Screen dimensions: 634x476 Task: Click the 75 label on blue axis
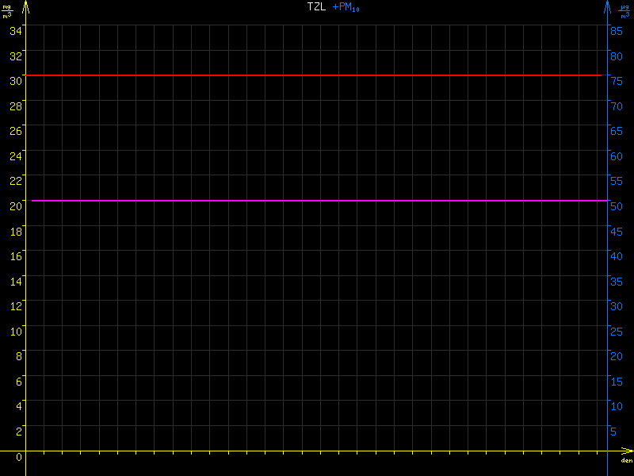click(x=615, y=80)
